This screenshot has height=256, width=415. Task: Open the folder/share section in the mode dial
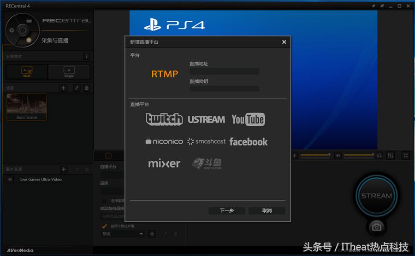point(29,21)
